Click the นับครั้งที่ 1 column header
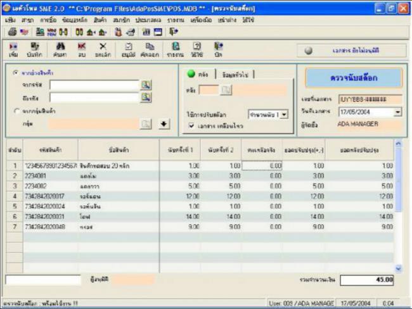This screenshot has height=309, width=412. [x=180, y=150]
